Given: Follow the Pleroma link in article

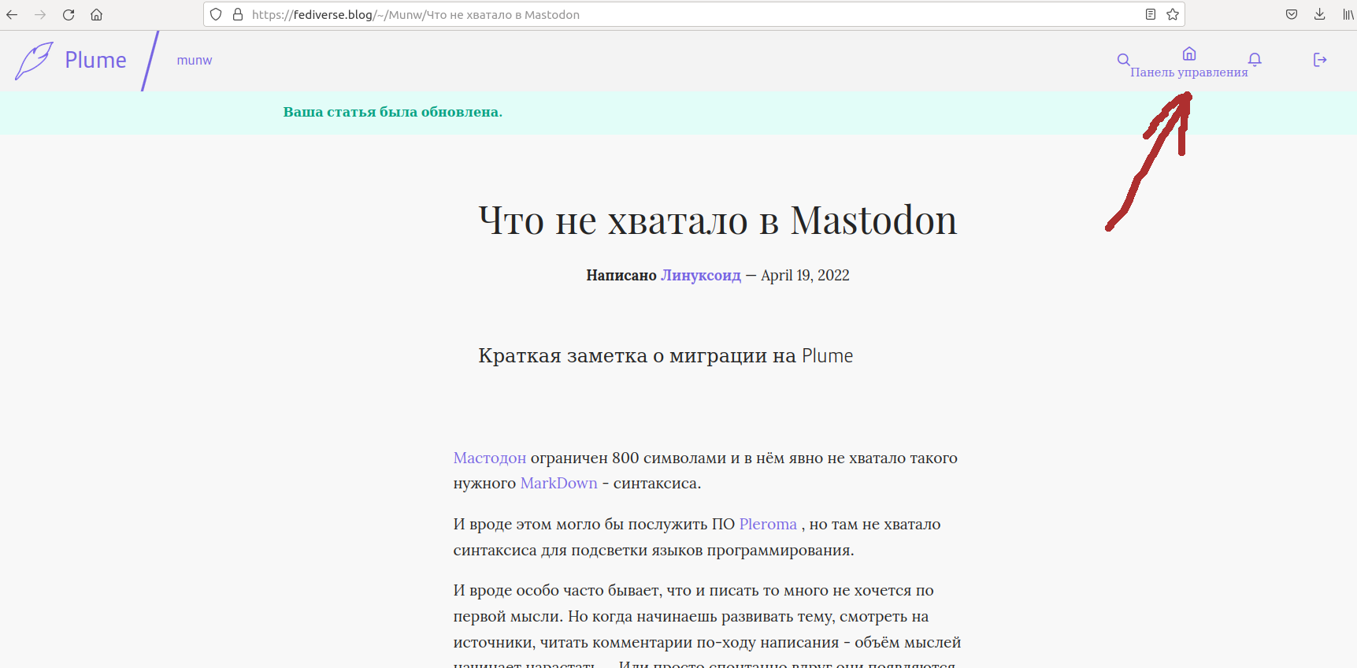Looking at the screenshot, I should pos(768,525).
